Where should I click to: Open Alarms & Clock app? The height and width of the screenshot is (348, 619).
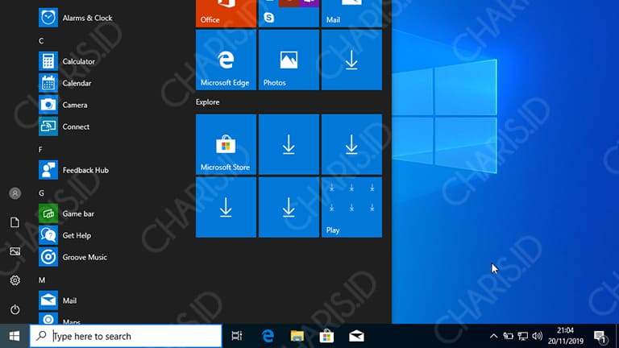tap(76, 18)
